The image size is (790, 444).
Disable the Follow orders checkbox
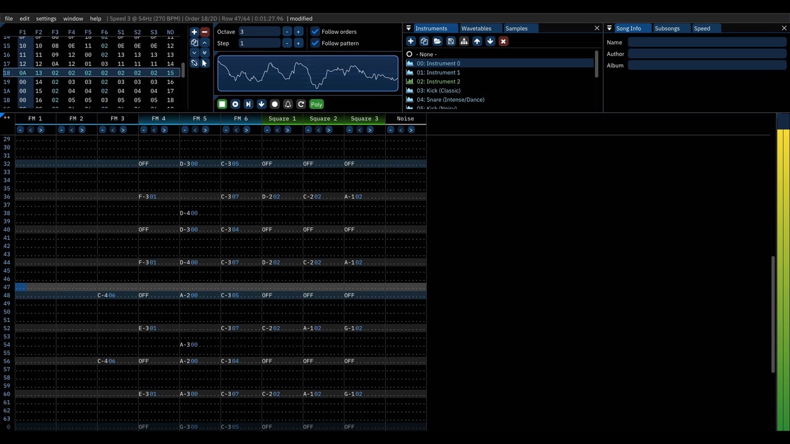coord(315,31)
